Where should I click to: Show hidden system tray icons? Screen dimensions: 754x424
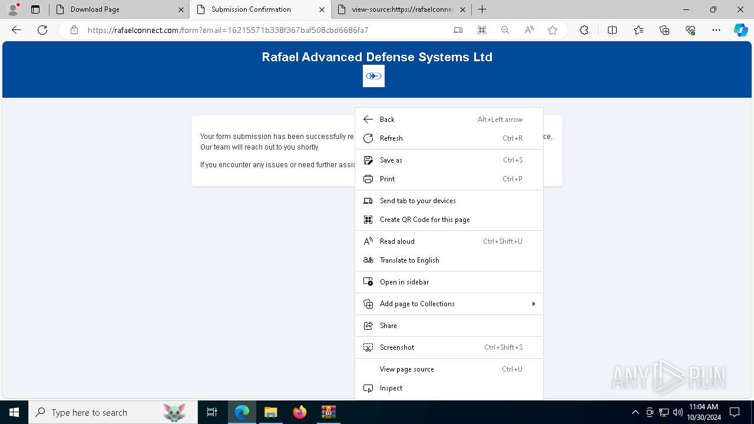635,412
